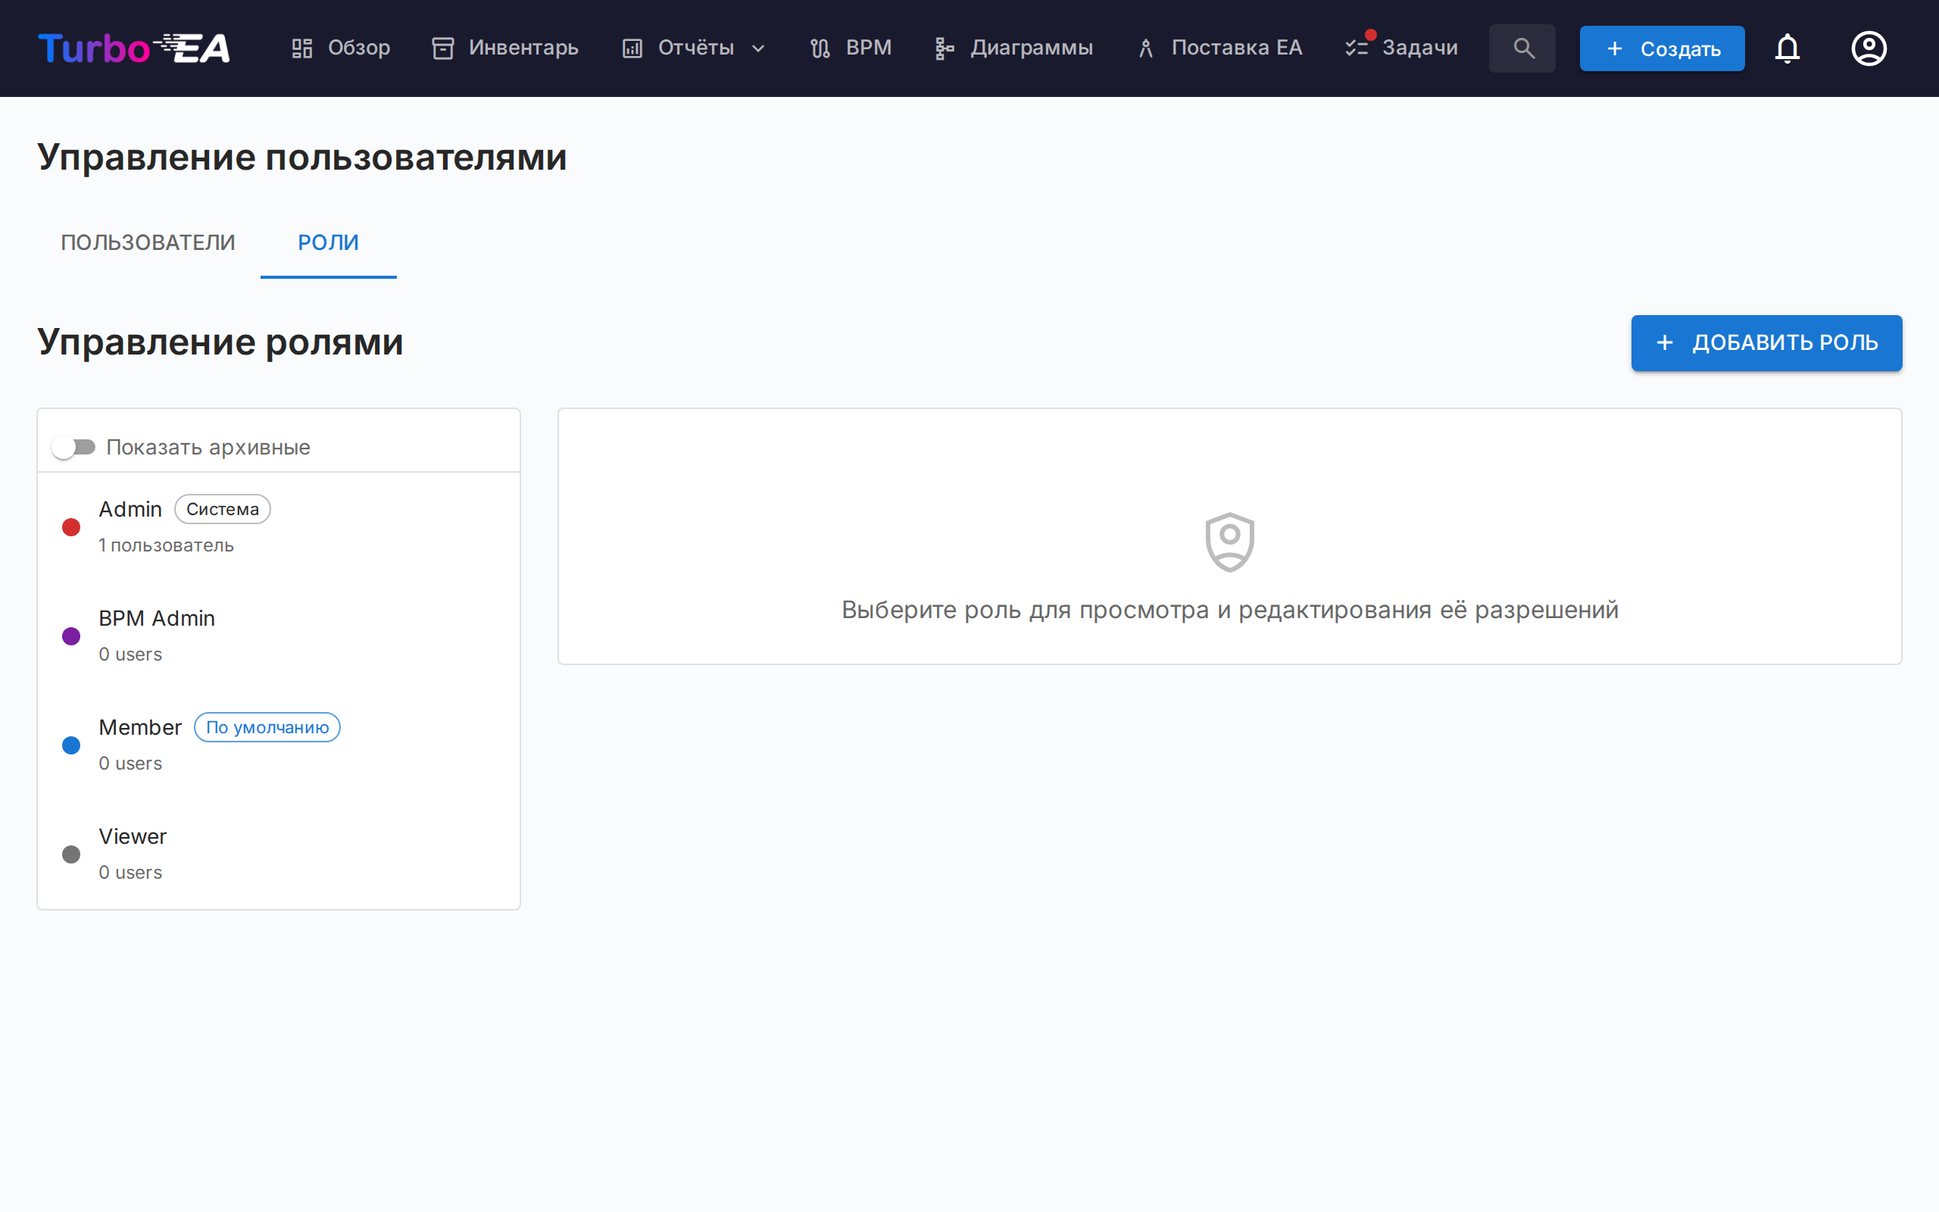Expand the Отчёты dropdown chevron
1939x1212 pixels.
(x=758, y=48)
